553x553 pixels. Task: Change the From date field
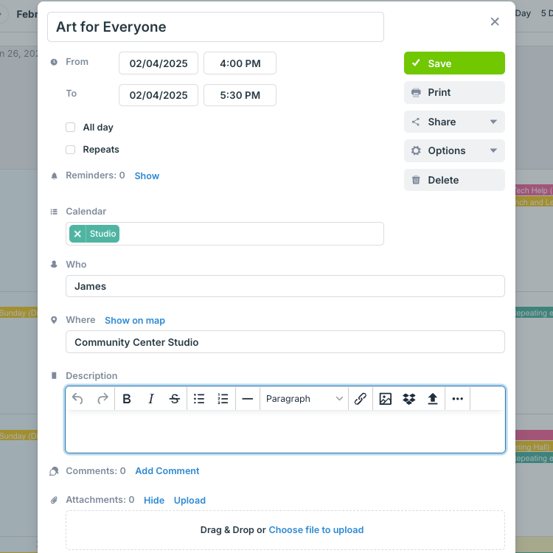[x=159, y=63]
